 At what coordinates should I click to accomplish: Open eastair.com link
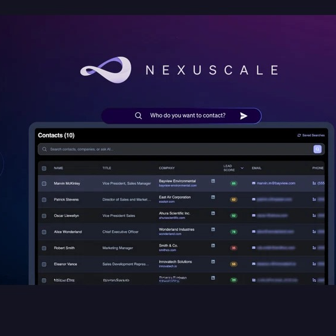(167, 202)
